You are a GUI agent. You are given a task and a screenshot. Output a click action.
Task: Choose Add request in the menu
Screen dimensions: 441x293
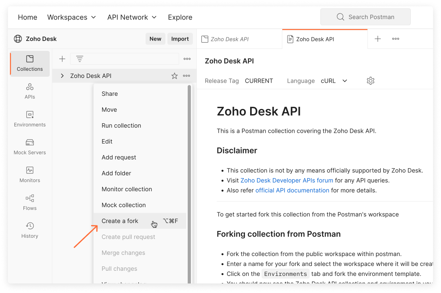point(140,157)
